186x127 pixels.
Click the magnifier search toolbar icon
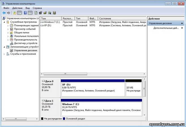click(50, 13)
